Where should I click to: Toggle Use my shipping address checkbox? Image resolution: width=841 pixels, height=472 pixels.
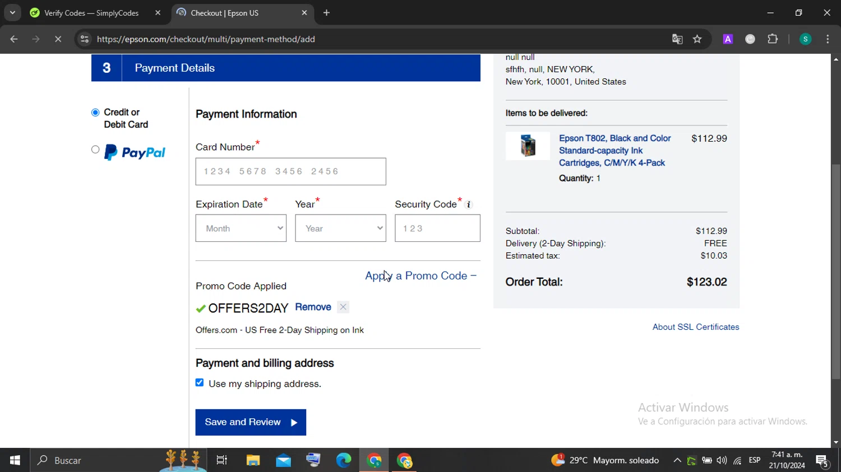coord(200,383)
